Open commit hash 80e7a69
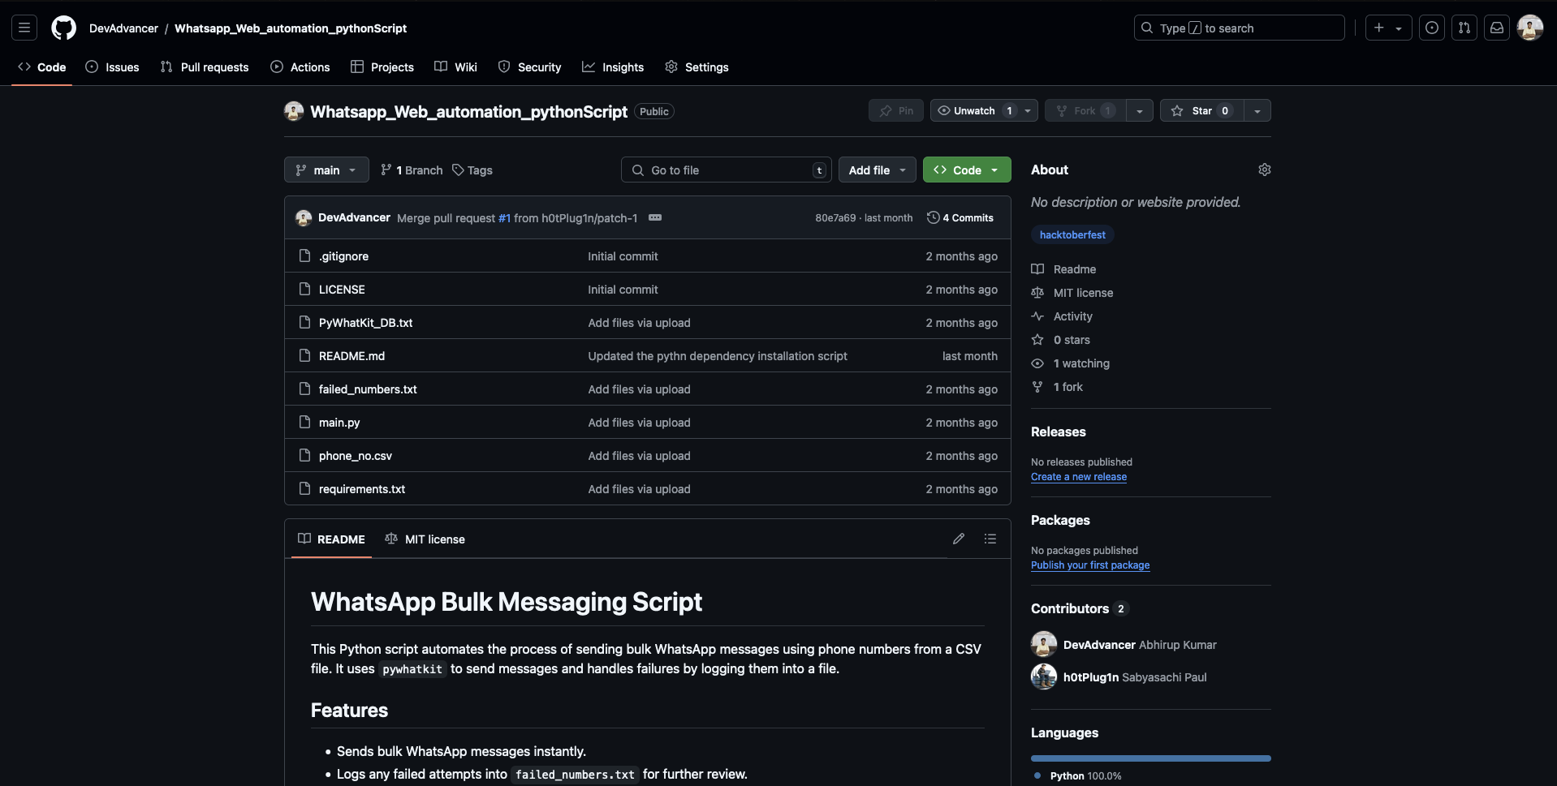This screenshot has height=786, width=1557. [835, 217]
